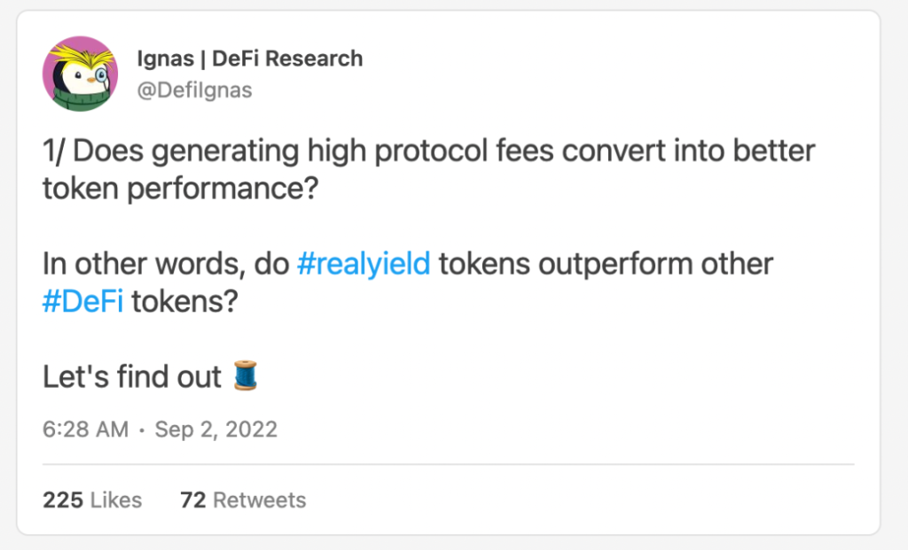Select the Sep 2, 2022 date
Image resolution: width=908 pixels, height=550 pixels.
[x=216, y=430]
